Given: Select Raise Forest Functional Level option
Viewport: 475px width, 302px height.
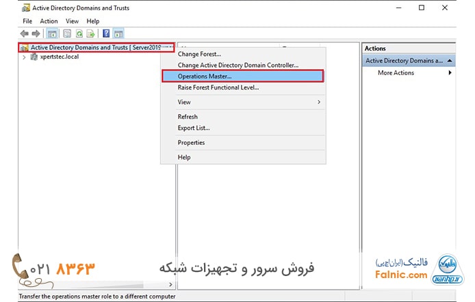Looking at the screenshot, I should point(218,87).
